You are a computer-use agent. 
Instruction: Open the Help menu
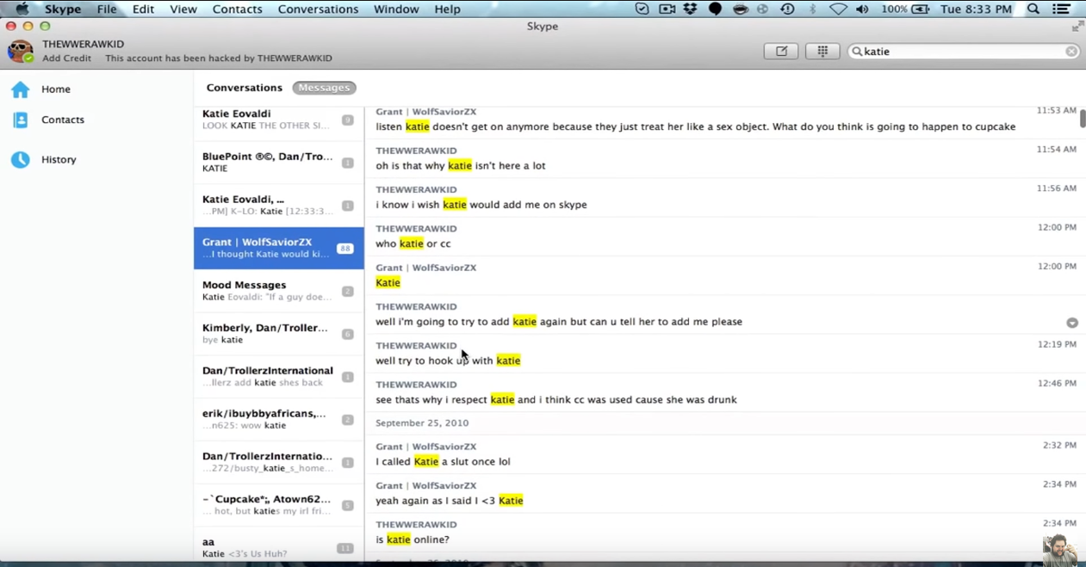point(447,9)
